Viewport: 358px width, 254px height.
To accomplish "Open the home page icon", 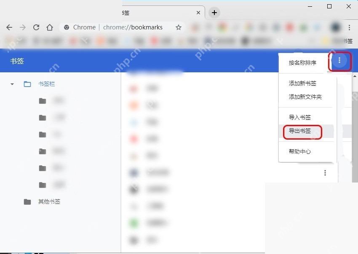I will pyautogui.click(x=50, y=27).
